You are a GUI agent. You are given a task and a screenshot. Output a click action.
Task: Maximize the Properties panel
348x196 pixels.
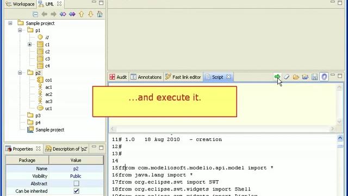[x=101, y=148]
